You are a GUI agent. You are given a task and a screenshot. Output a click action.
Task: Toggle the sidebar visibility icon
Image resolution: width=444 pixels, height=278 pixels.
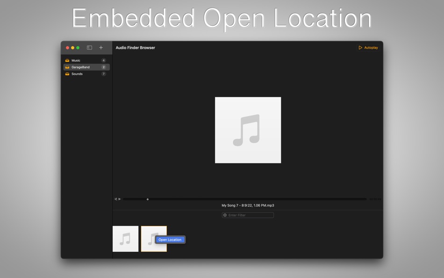coord(88,47)
